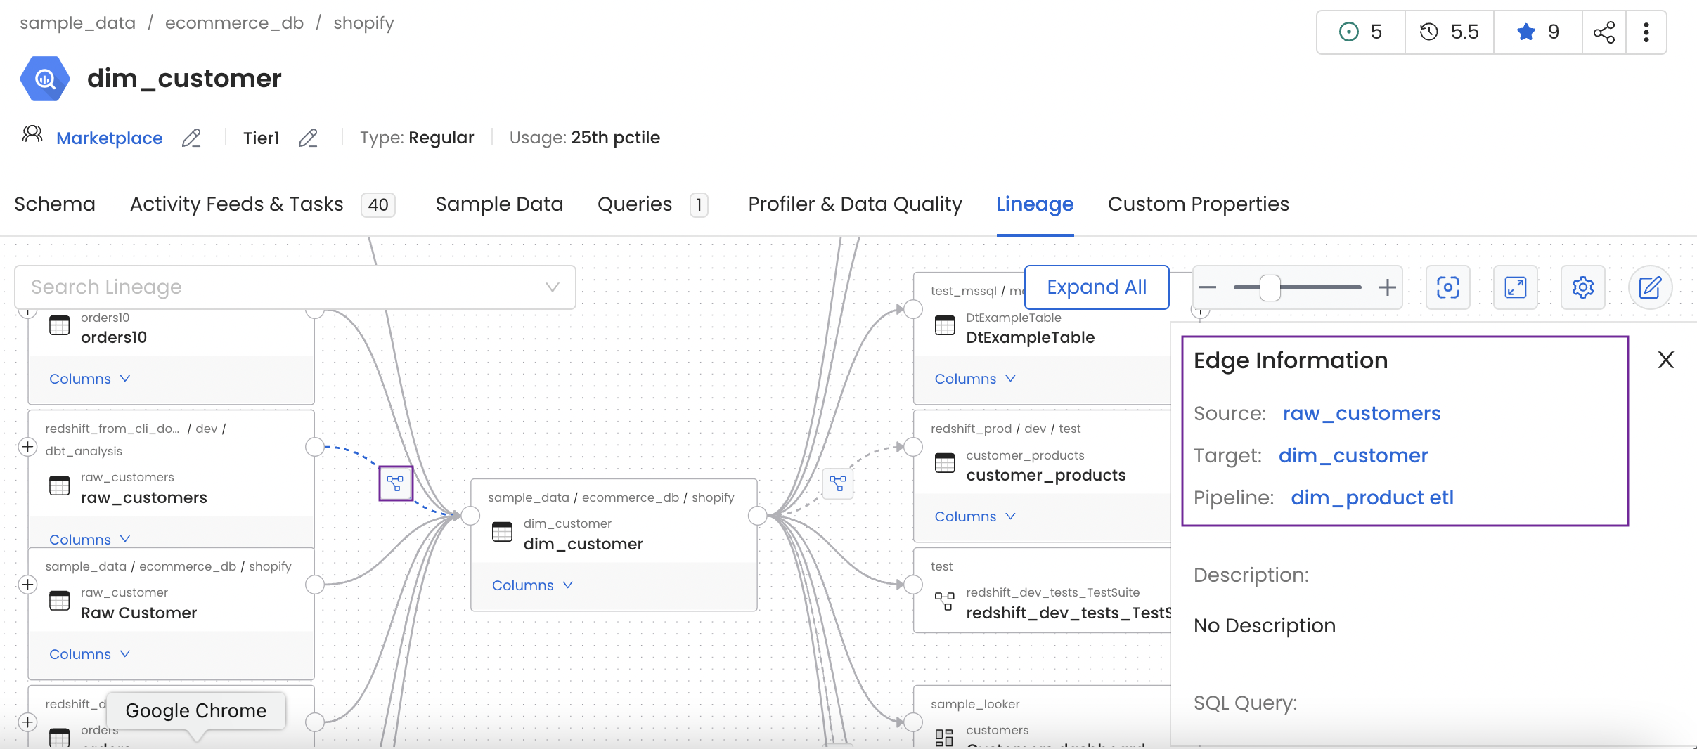Open the raw_customers source link
The image size is (1697, 749).
click(1361, 414)
